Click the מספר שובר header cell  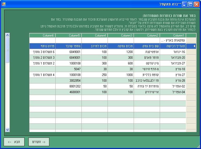(x=68, y=46)
